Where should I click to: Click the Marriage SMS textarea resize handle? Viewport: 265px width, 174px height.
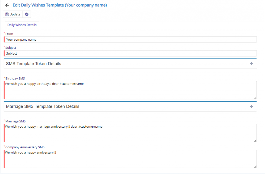(255, 141)
